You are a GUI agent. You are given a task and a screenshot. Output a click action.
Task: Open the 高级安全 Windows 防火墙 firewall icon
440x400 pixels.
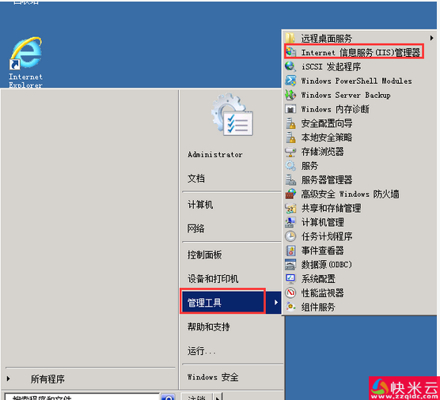[290, 194]
